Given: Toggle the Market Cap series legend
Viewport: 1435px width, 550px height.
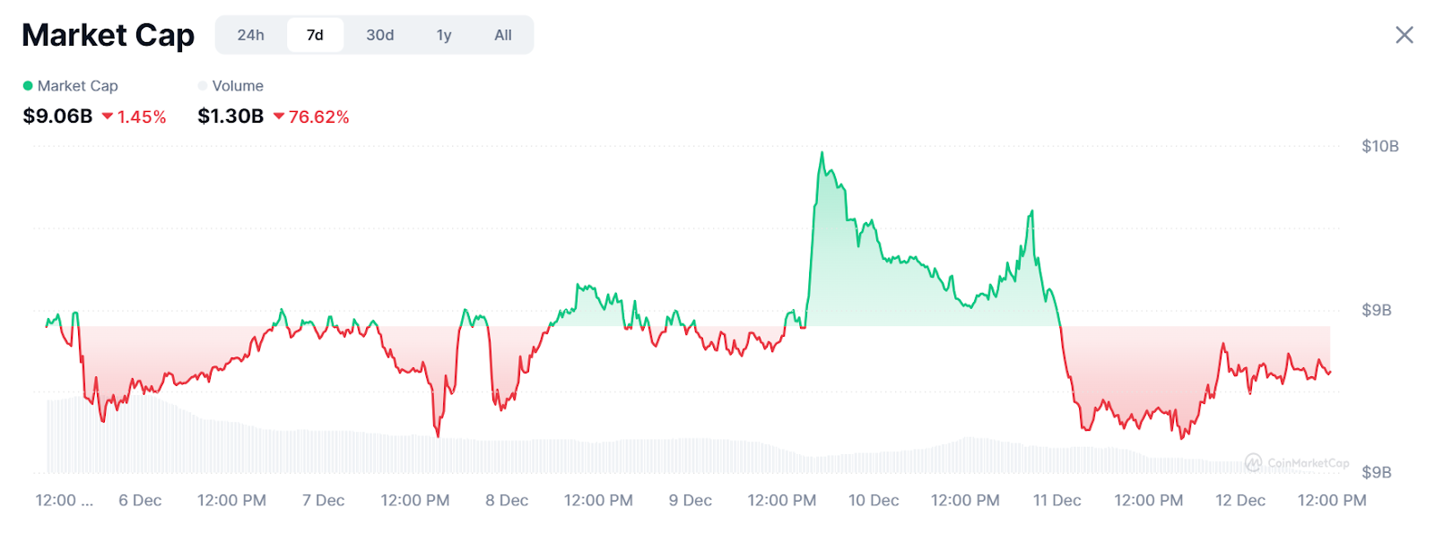Looking at the screenshot, I should tap(77, 86).
